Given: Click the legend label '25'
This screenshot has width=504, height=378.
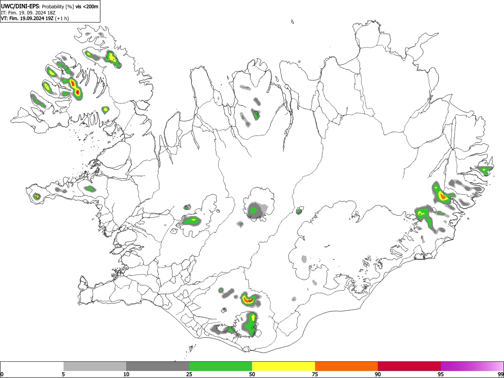Looking at the screenshot, I should (x=189, y=374).
